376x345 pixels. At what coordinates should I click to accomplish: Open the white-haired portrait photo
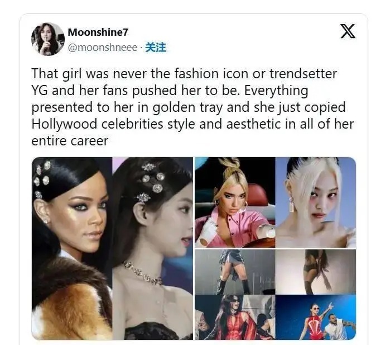pos(316,202)
